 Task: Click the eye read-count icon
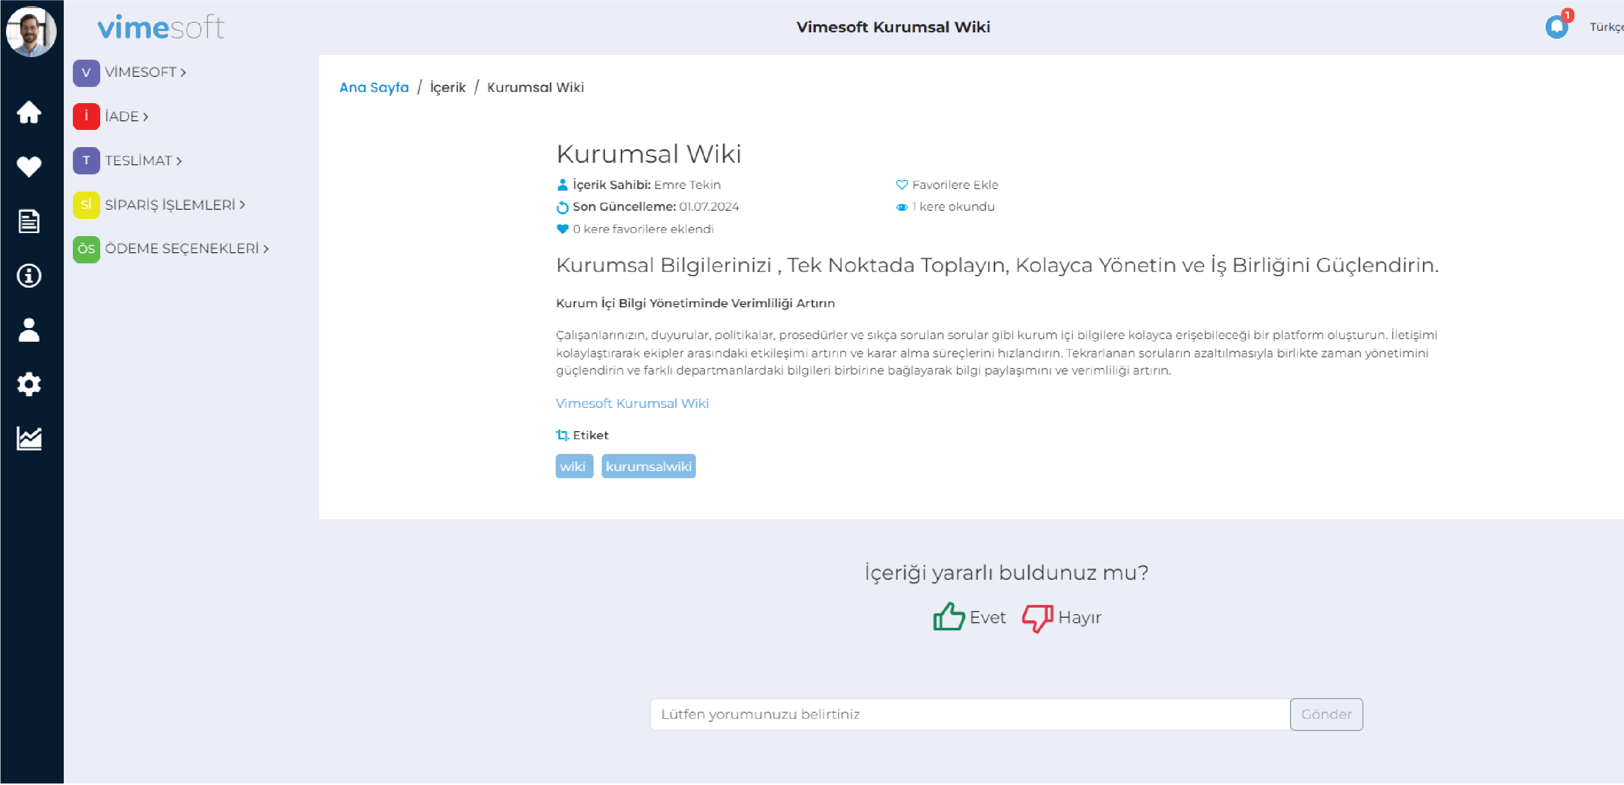point(901,207)
